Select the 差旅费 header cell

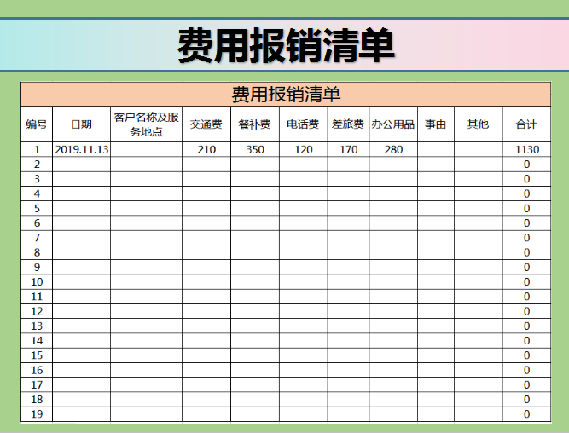coord(348,124)
